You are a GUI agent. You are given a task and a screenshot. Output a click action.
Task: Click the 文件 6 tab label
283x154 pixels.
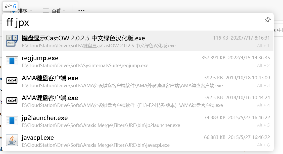click(10, 6)
